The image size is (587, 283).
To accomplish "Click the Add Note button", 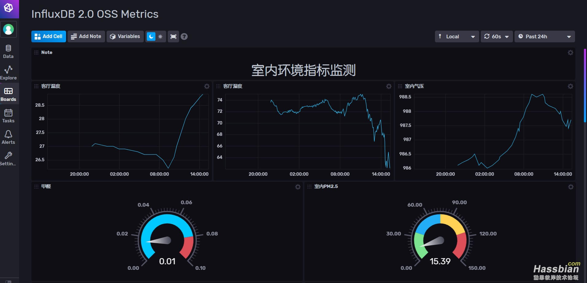I will pos(86,36).
